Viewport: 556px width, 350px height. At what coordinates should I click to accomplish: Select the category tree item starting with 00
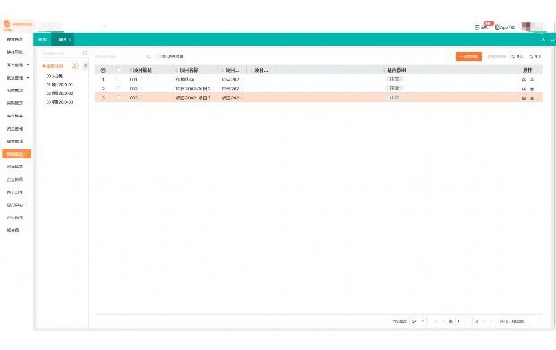point(55,76)
